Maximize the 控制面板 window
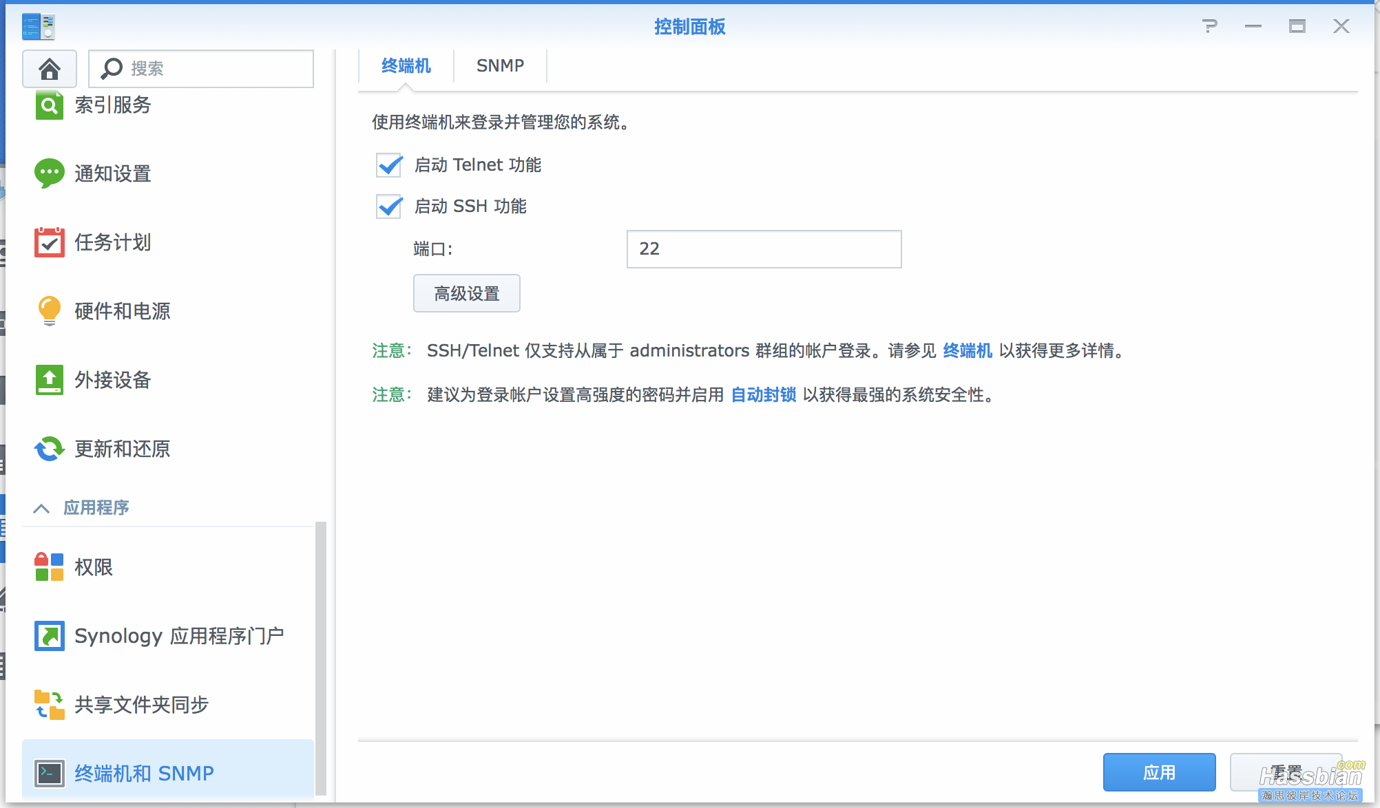The image size is (1380, 808). pos(1297,26)
